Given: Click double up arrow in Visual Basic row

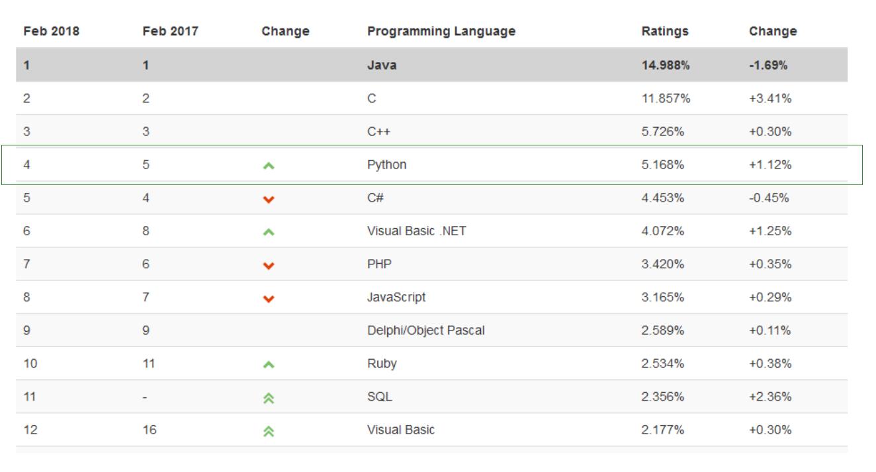Looking at the screenshot, I should 268,430.
